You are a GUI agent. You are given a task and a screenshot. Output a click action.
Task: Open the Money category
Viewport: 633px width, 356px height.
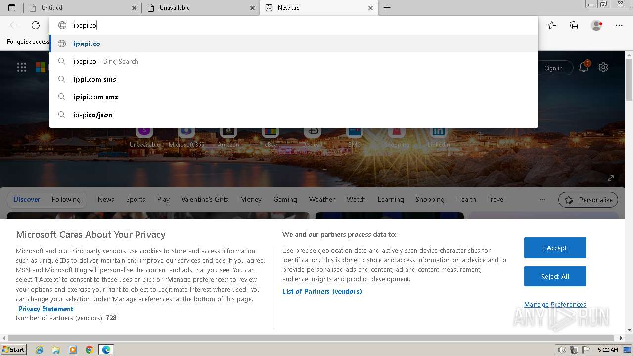(x=251, y=199)
